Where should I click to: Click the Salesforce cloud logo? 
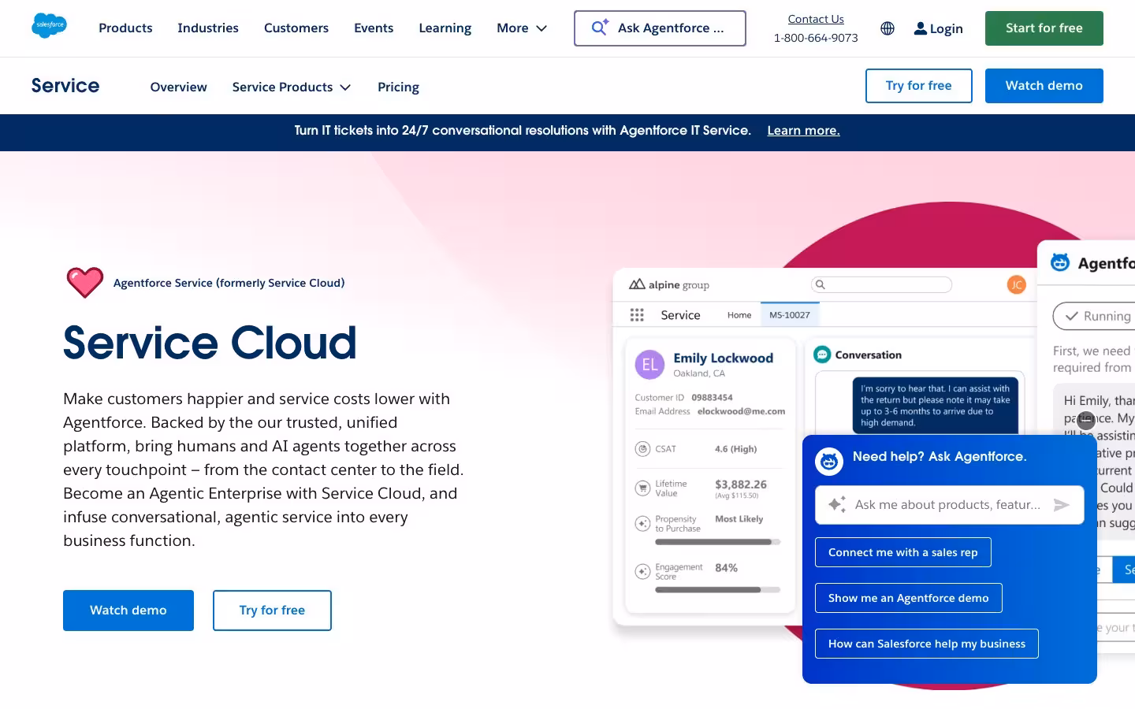tap(49, 26)
